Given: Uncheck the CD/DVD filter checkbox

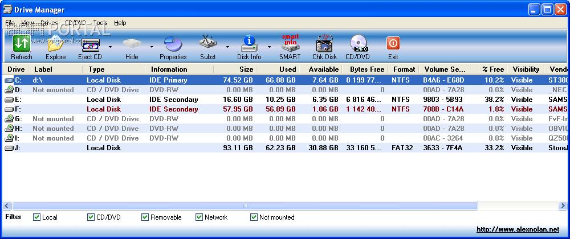Looking at the screenshot, I should point(91,217).
